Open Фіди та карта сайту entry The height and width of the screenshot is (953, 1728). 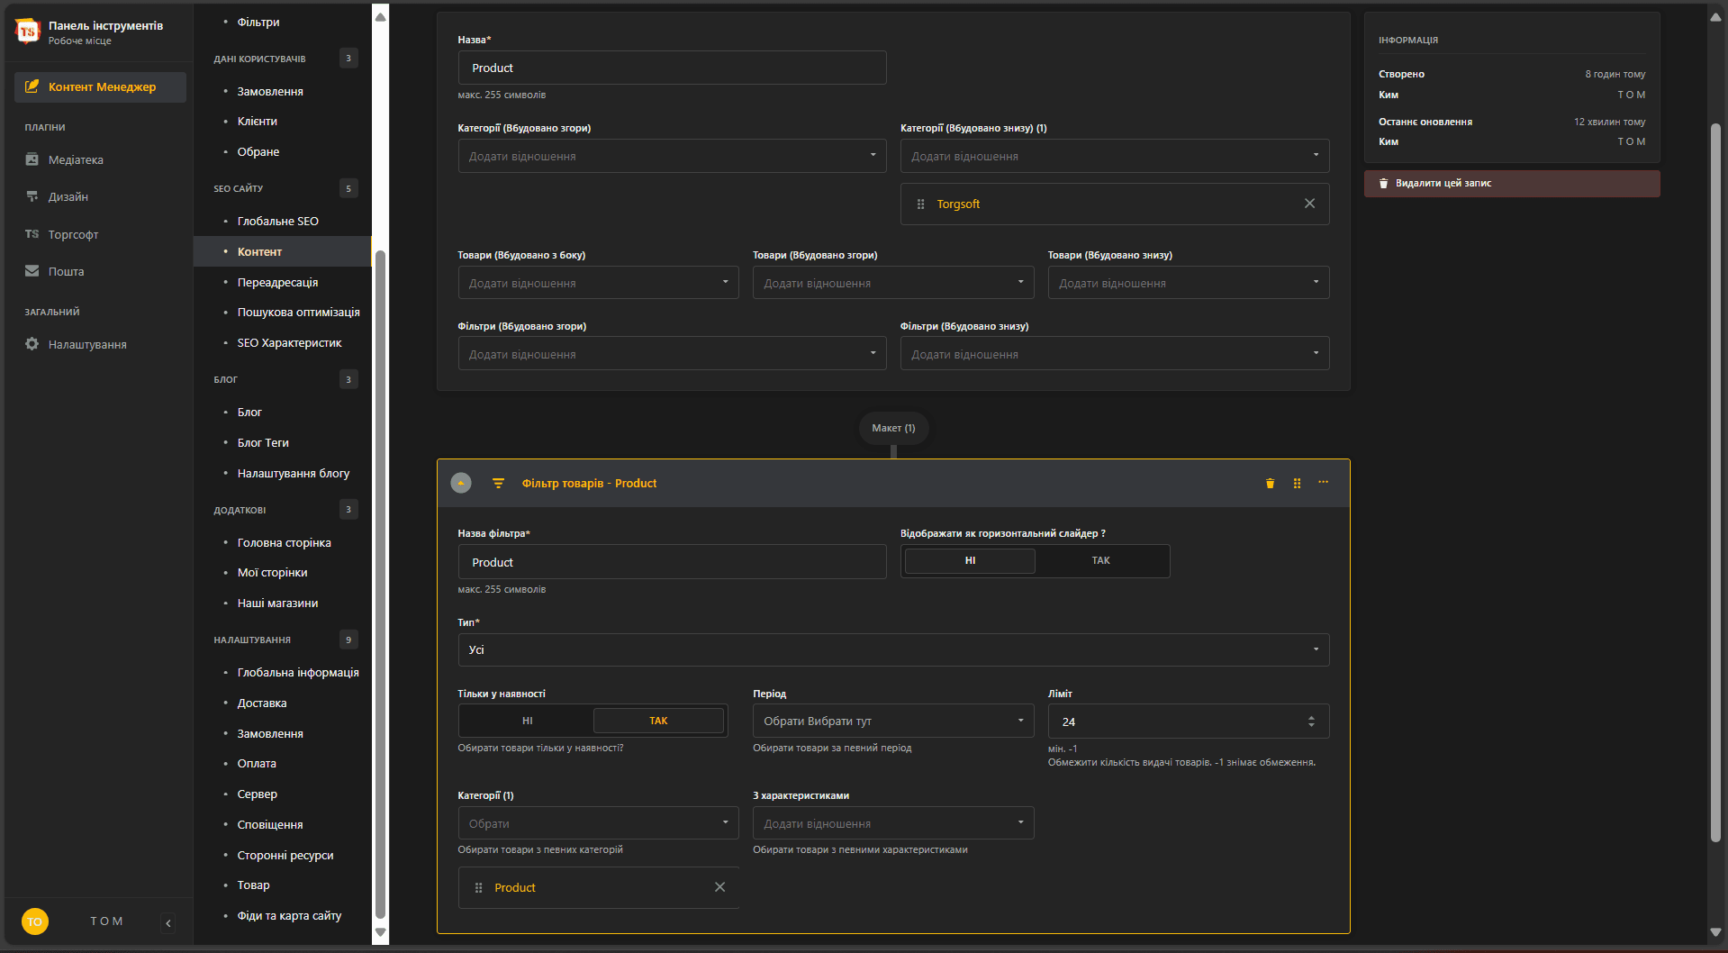[290, 915]
